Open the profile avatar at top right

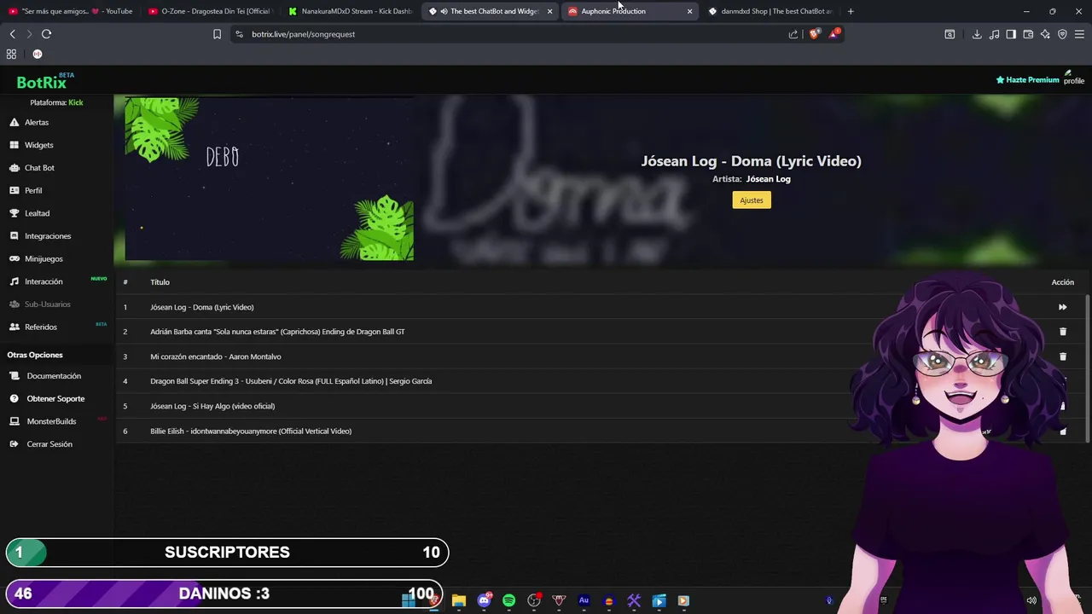point(1073,78)
